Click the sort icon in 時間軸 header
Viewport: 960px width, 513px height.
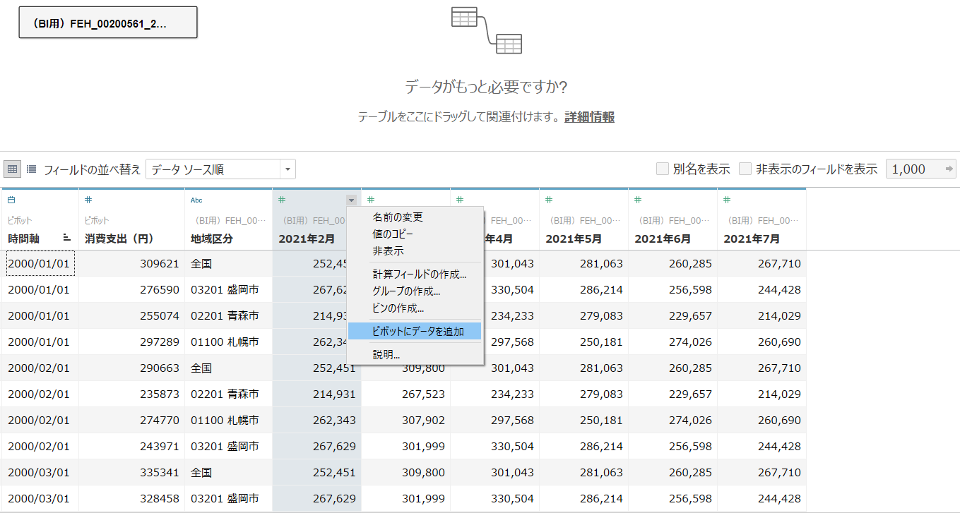point(67,239)
